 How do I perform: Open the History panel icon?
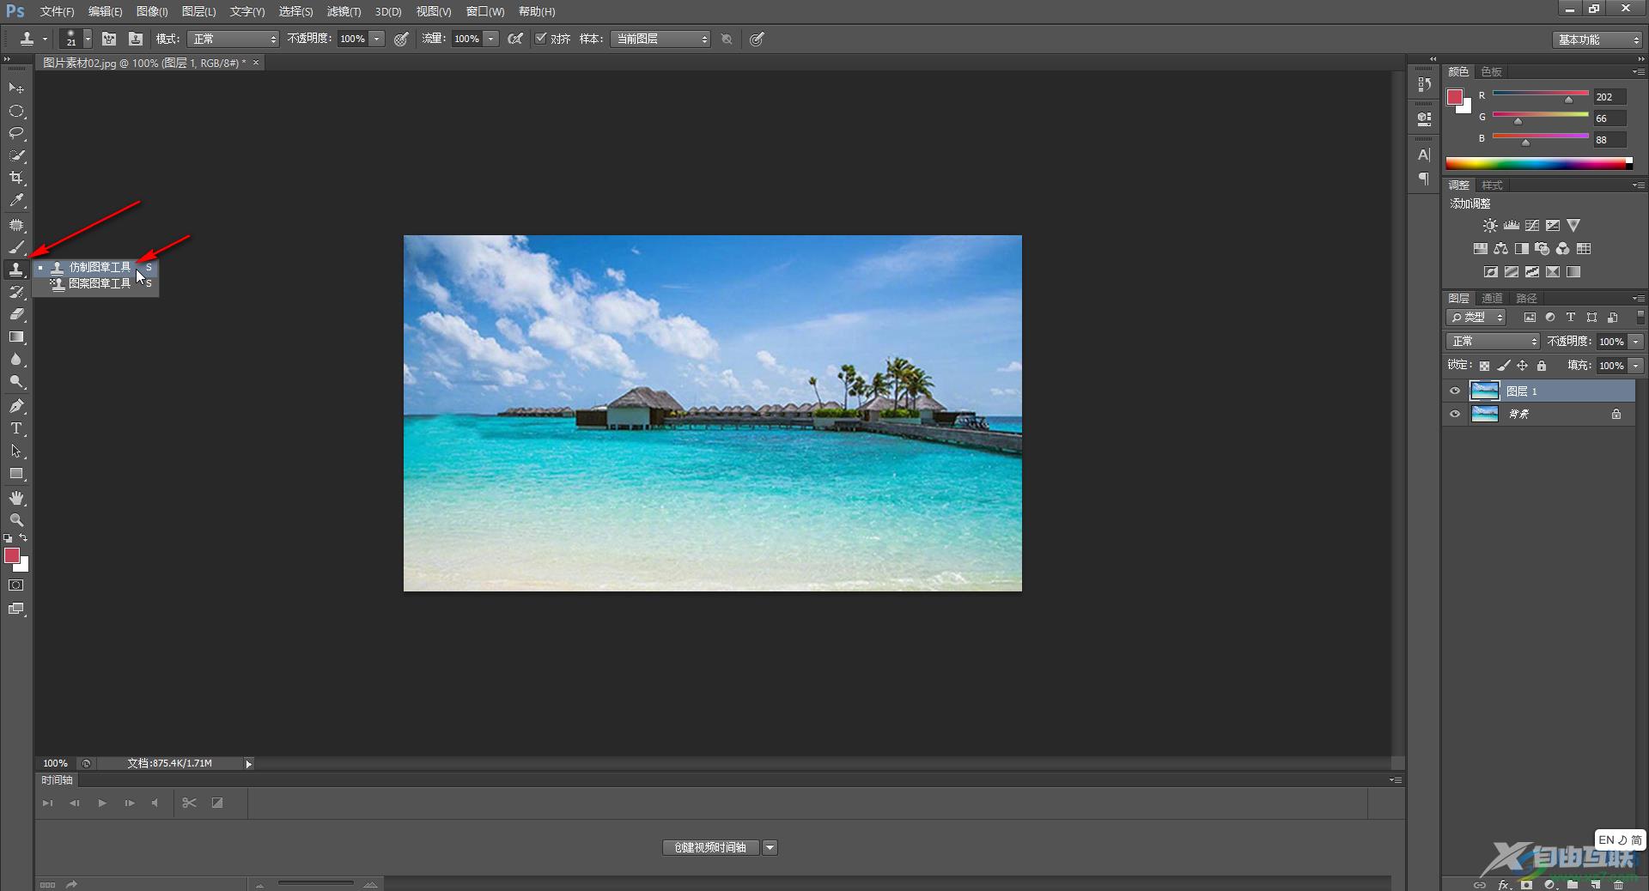click(1424, 84)
